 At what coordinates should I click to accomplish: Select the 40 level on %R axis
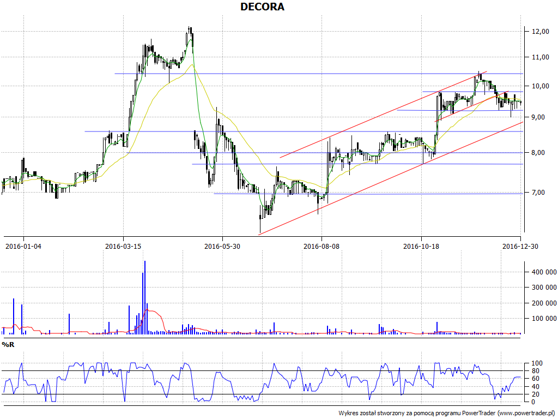pos(537,387)
